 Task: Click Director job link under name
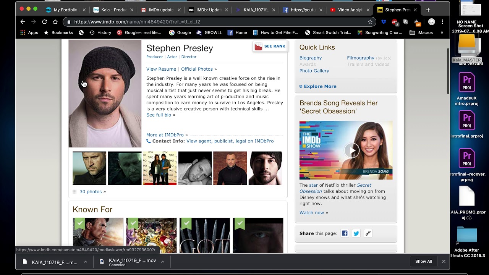[189, 57]
